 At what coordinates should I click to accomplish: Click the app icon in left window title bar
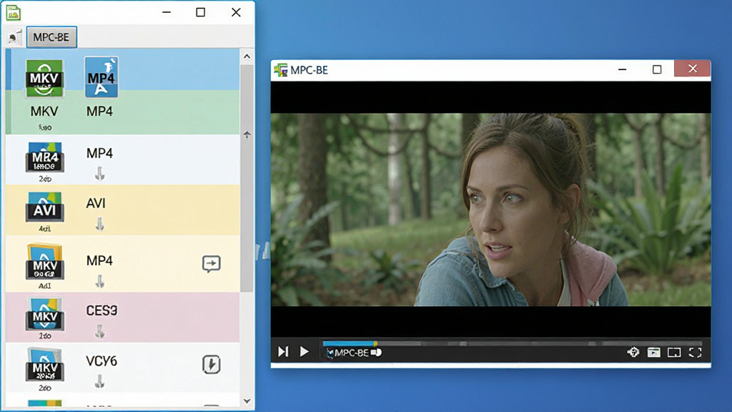coord(14,13)
